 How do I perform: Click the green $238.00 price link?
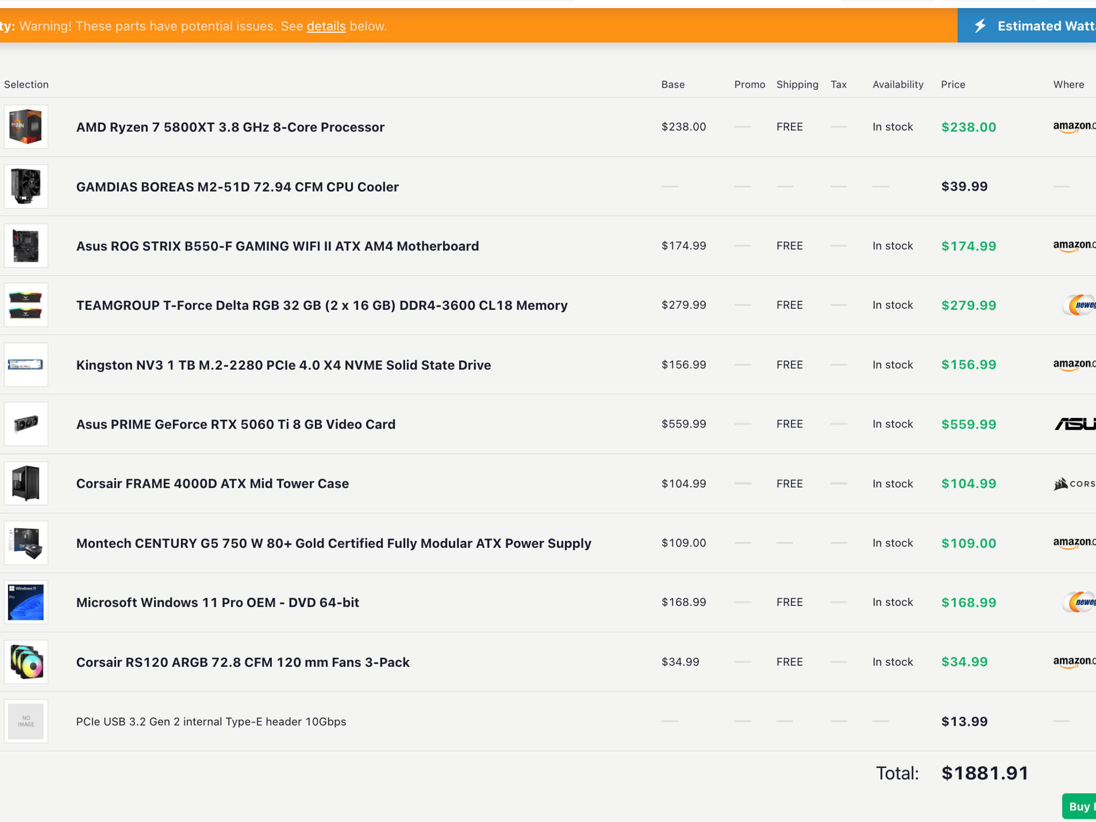pyautogui.click(x=969, y=127)
